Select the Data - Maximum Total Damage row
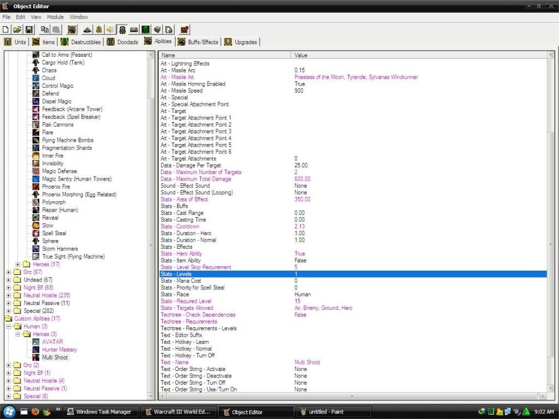Screen dimensions: 559x419 click(x=353, y=179)
